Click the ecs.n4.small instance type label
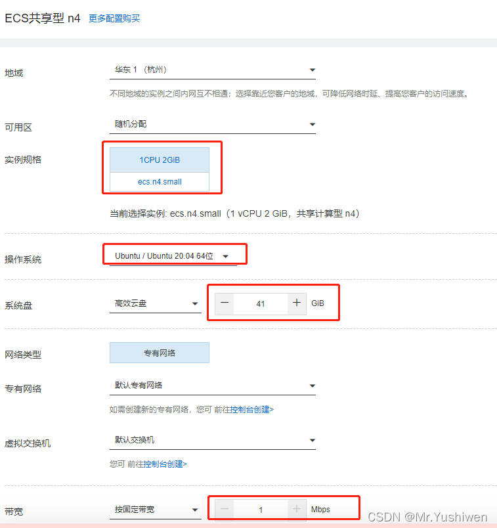Viewport: 497px width, 528px height. pyautogui.click(x=160, y=181)
